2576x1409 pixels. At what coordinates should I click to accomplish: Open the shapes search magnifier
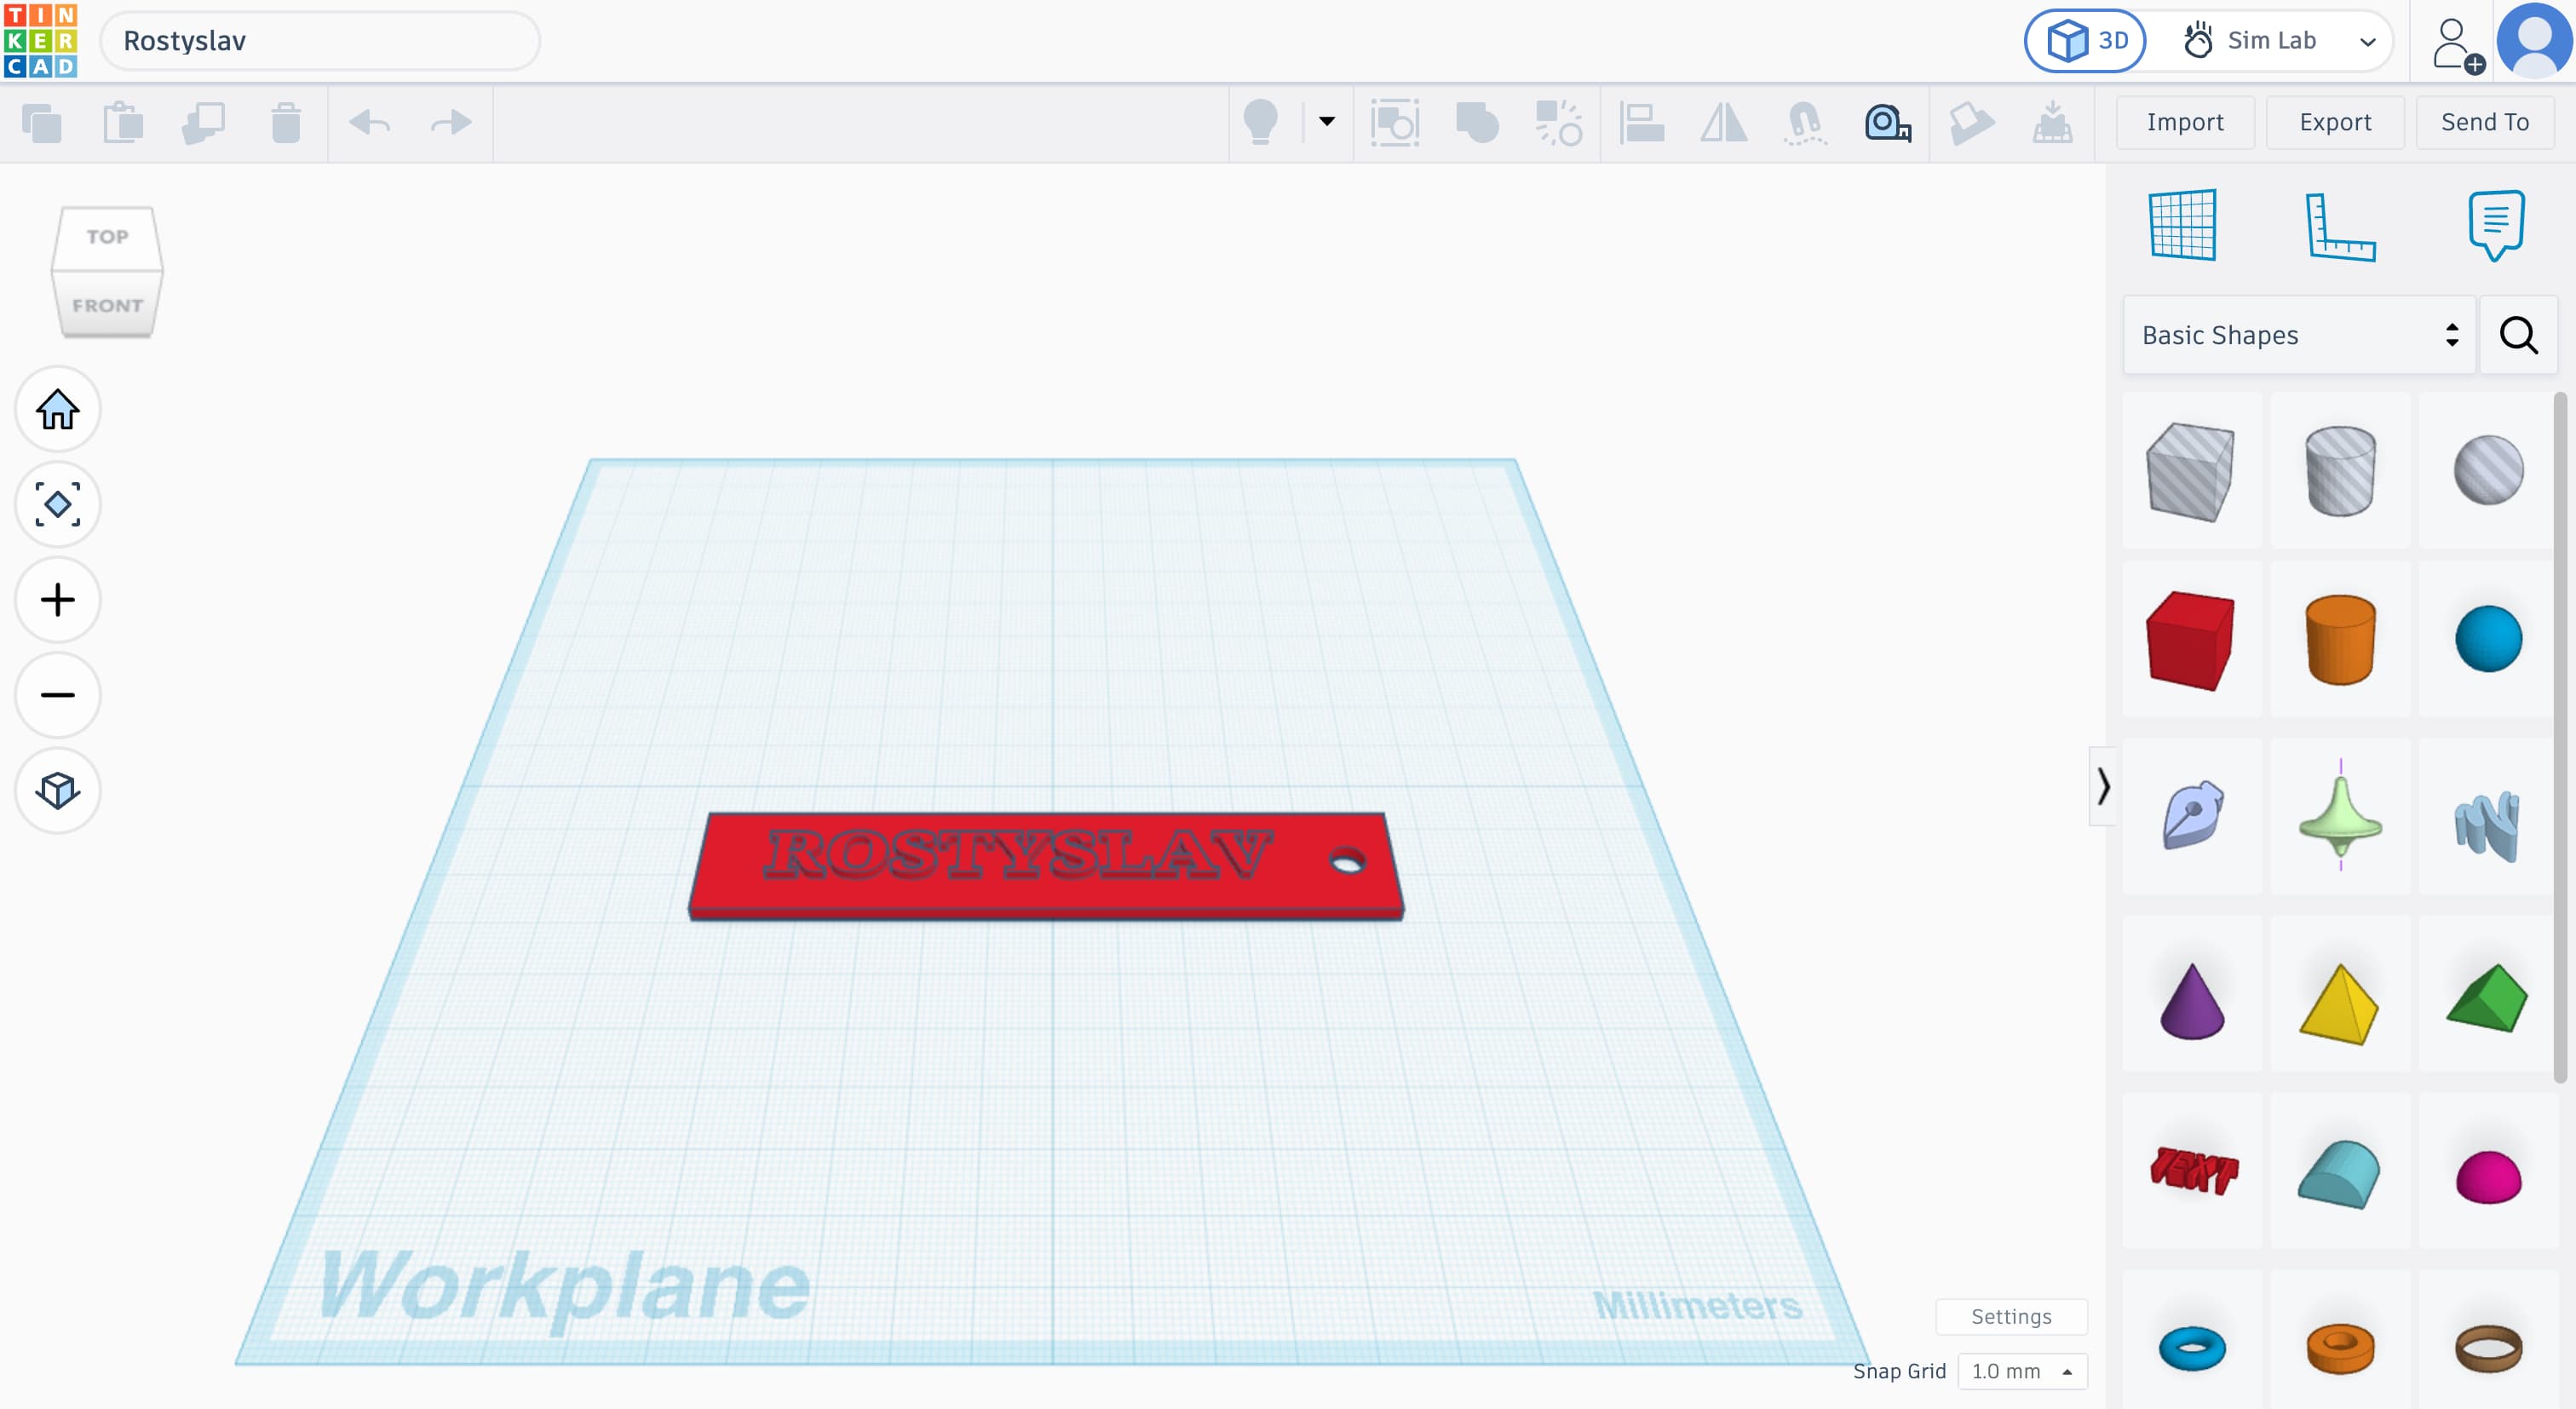click(2518, 335)
